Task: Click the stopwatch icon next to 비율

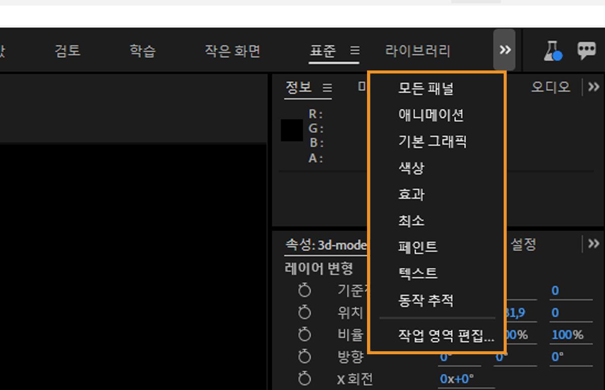Action: pos(304,334)
